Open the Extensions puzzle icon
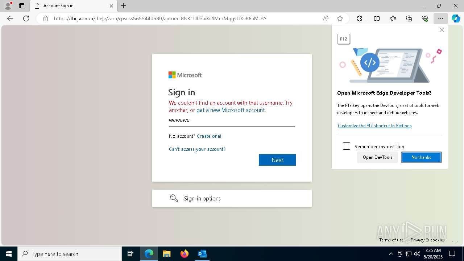Image resolution: width=464 pixels, height=261 pixels. click(x=359, y=18)
